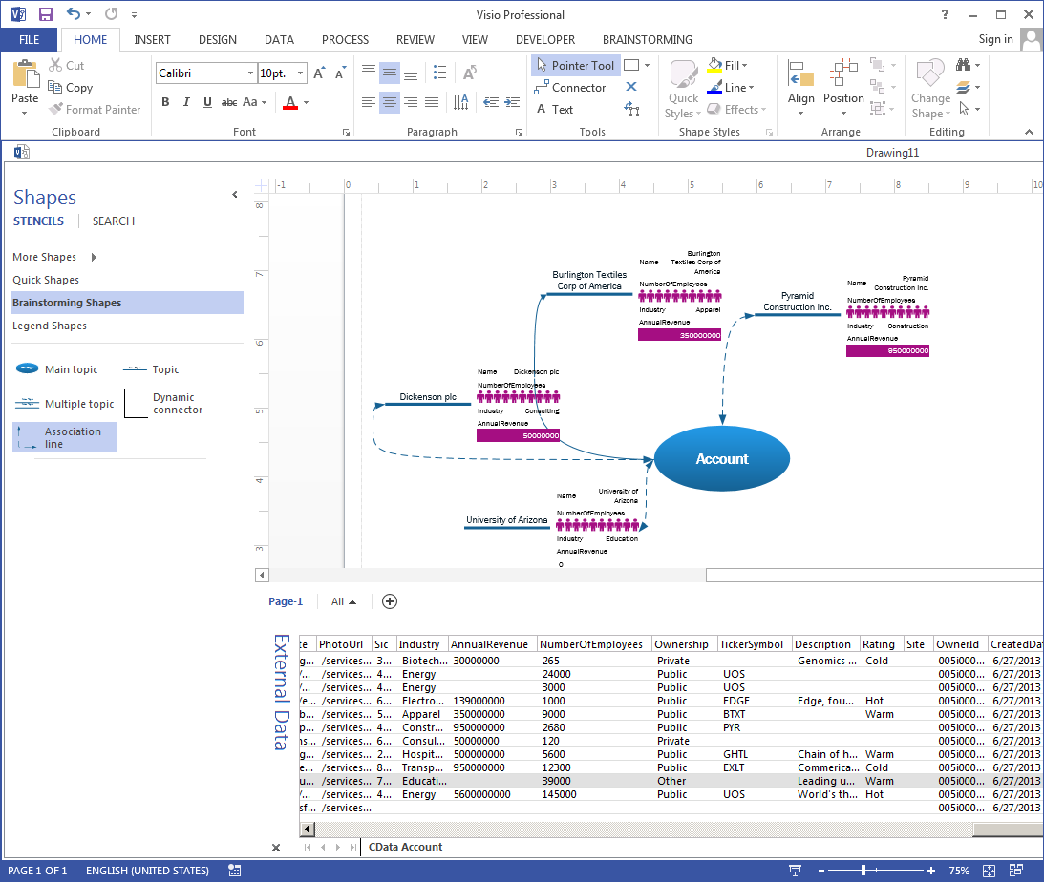The width and height of the screenshot is (1044, 882).
Task: Click the Increase Font Size icon
Action: pos(319,73)
